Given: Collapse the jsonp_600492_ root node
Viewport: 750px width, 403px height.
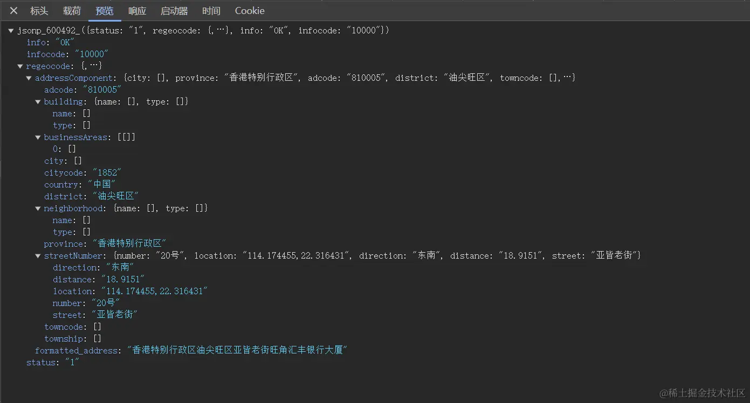Looking at the screenshot, I should (11, 31).
